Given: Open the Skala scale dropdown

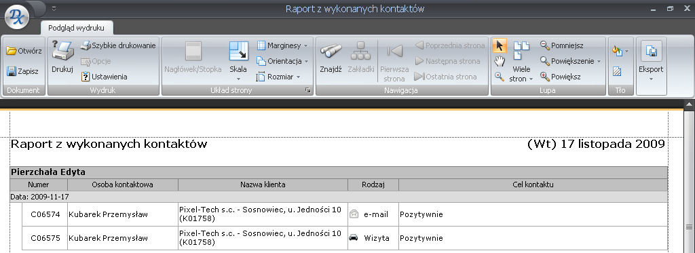Looking at the screenshot, I should 238,60.
